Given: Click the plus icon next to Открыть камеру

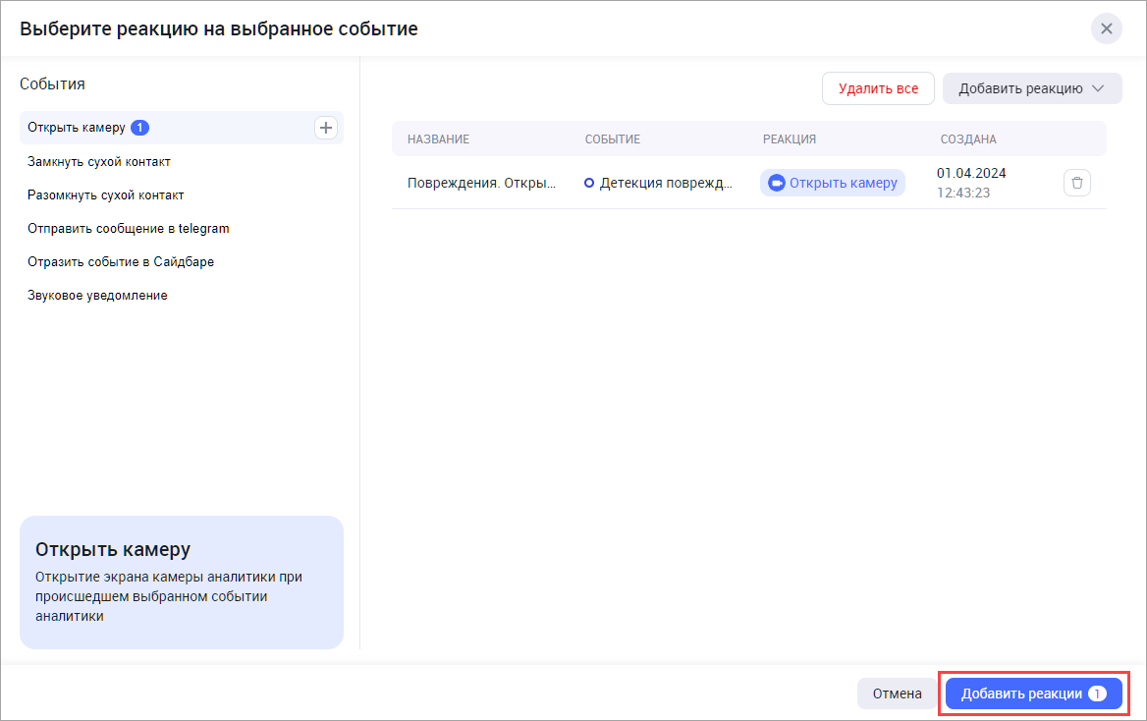Looking at the screenshot, I should (x=325, y=128).
